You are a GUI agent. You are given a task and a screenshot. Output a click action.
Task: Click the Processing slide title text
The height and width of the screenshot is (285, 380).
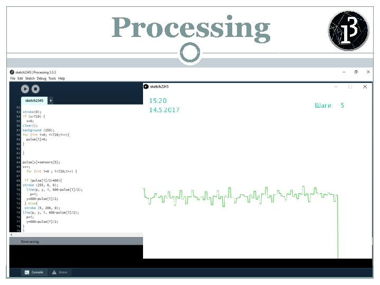[191, 28]
